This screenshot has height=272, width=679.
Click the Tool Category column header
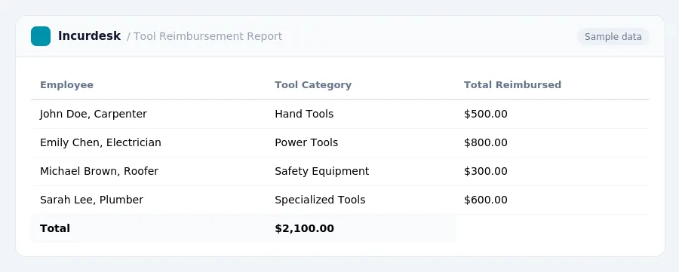coord(313,84)
